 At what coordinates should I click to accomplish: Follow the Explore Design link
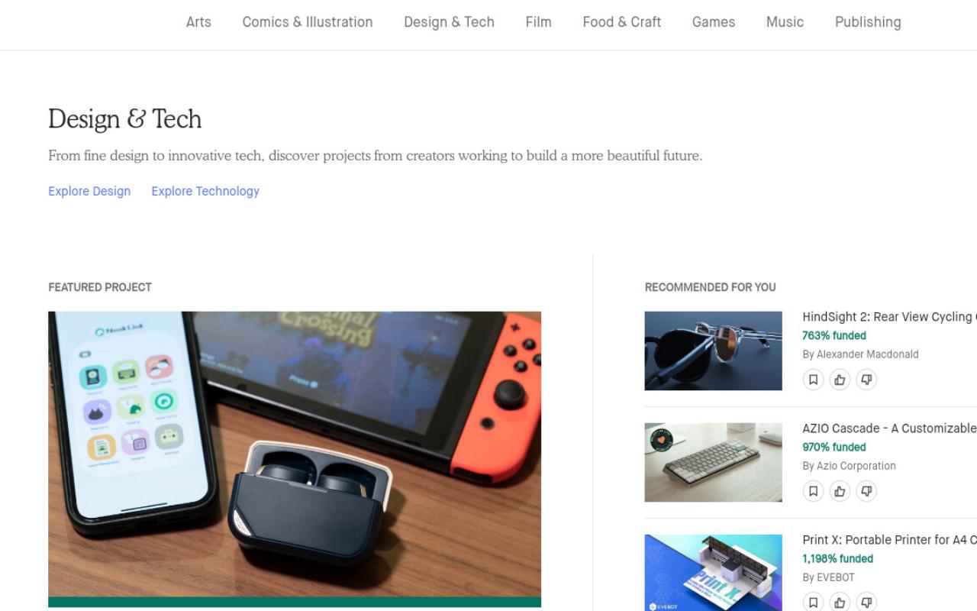89,191
